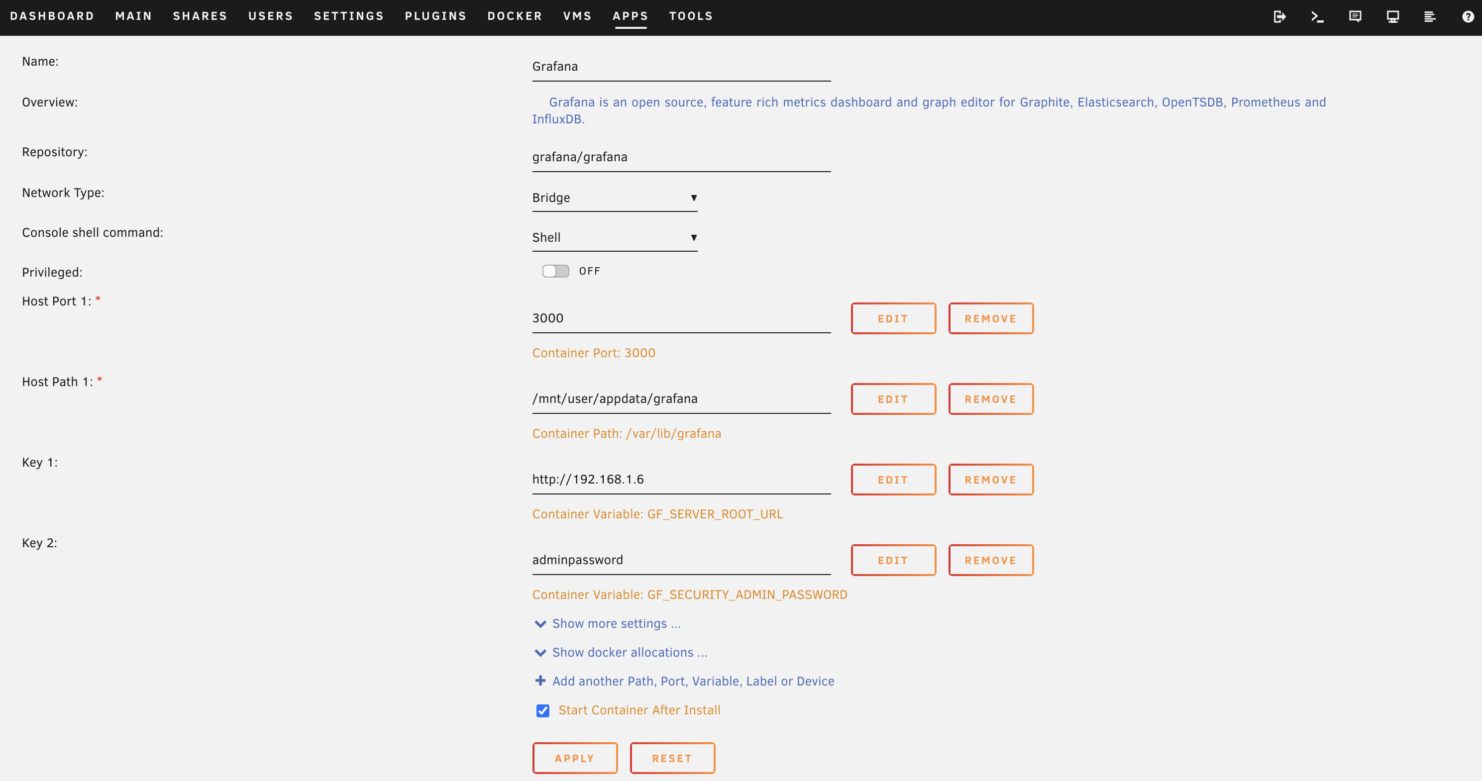Image resolution: width=1482 pixels, height=781 pixels.
Task: Open the Console shell command dropdown
Action: [615, 237]
